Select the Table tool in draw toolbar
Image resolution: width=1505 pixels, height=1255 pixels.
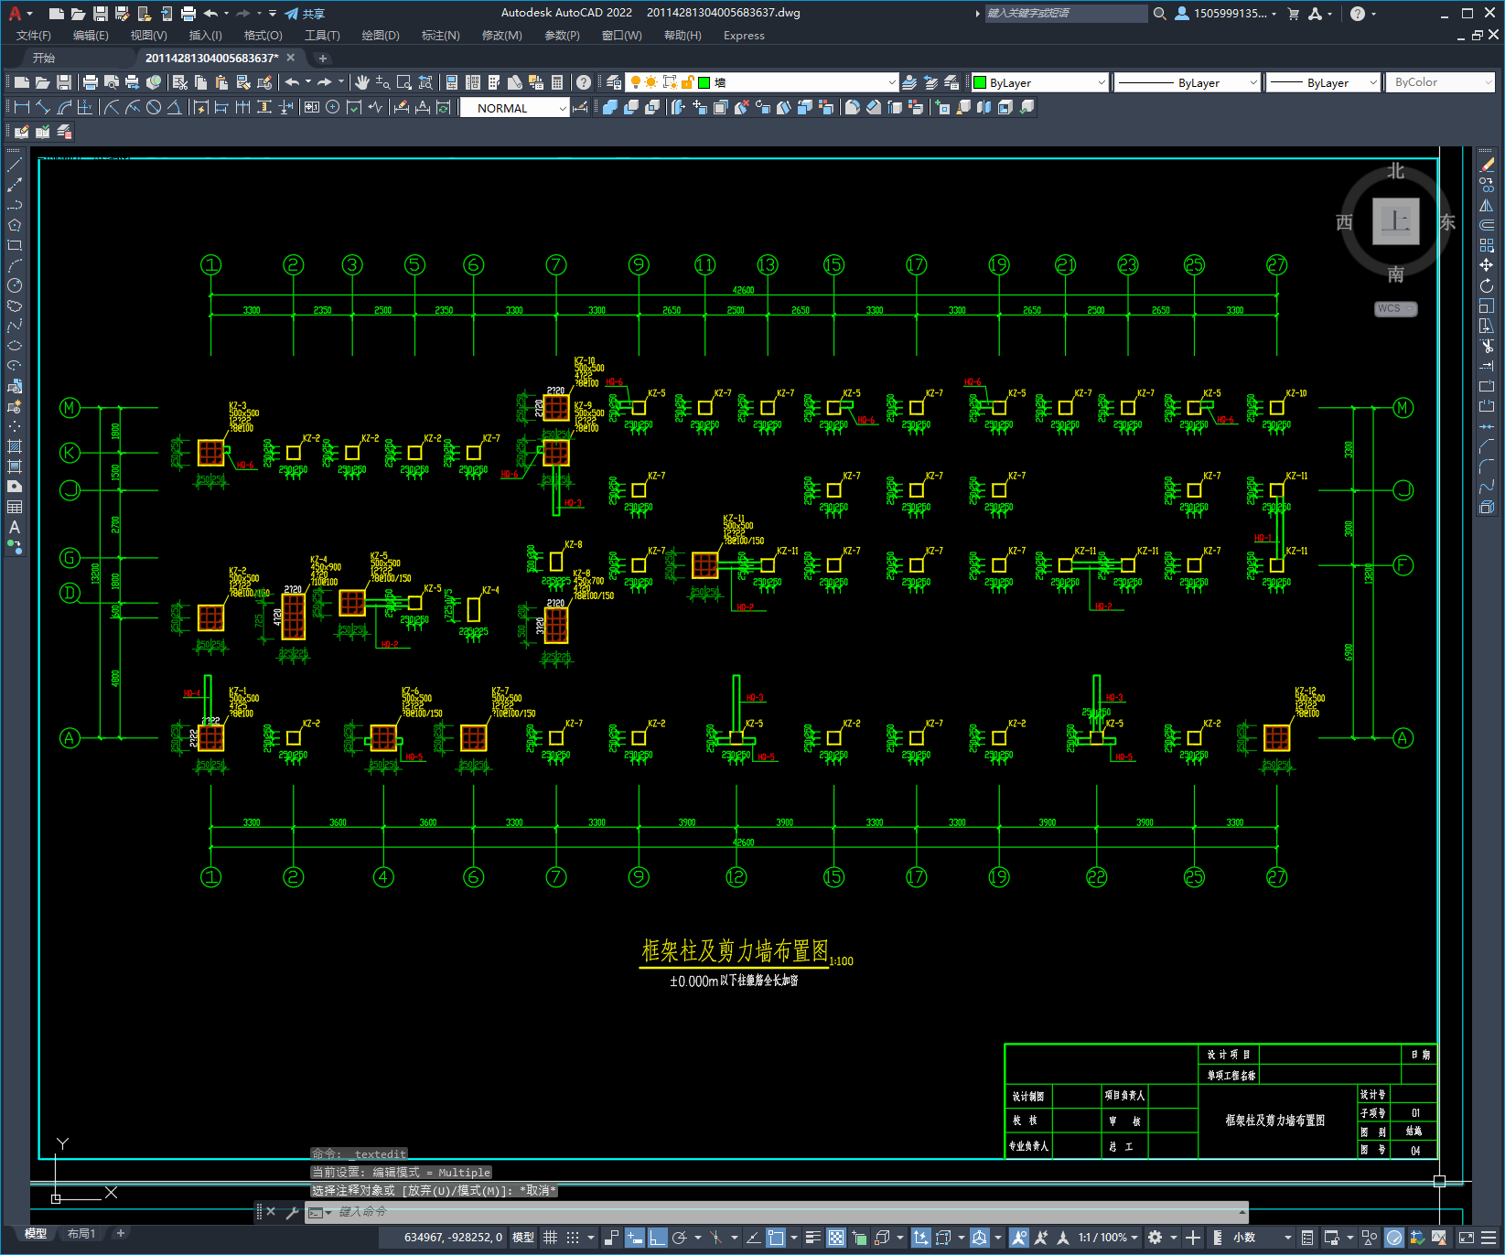coord(15,507)
